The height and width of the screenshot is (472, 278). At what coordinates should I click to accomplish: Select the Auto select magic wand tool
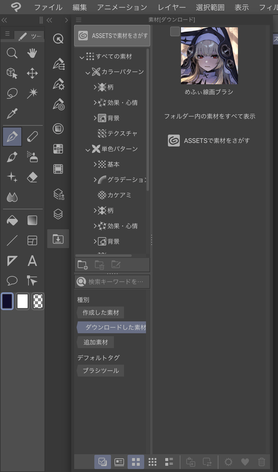(32, 93)
